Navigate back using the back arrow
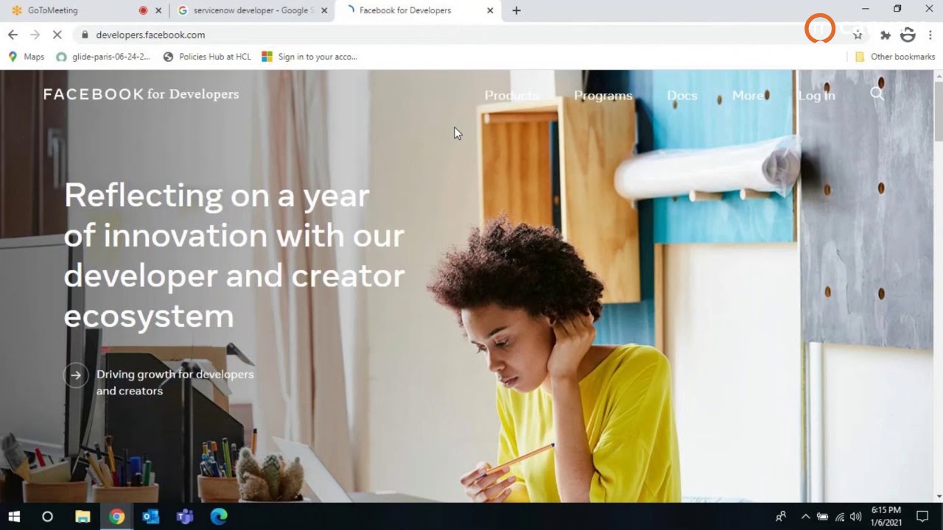The height and width of the screenshot is (530, 943). tap(13, 35)
